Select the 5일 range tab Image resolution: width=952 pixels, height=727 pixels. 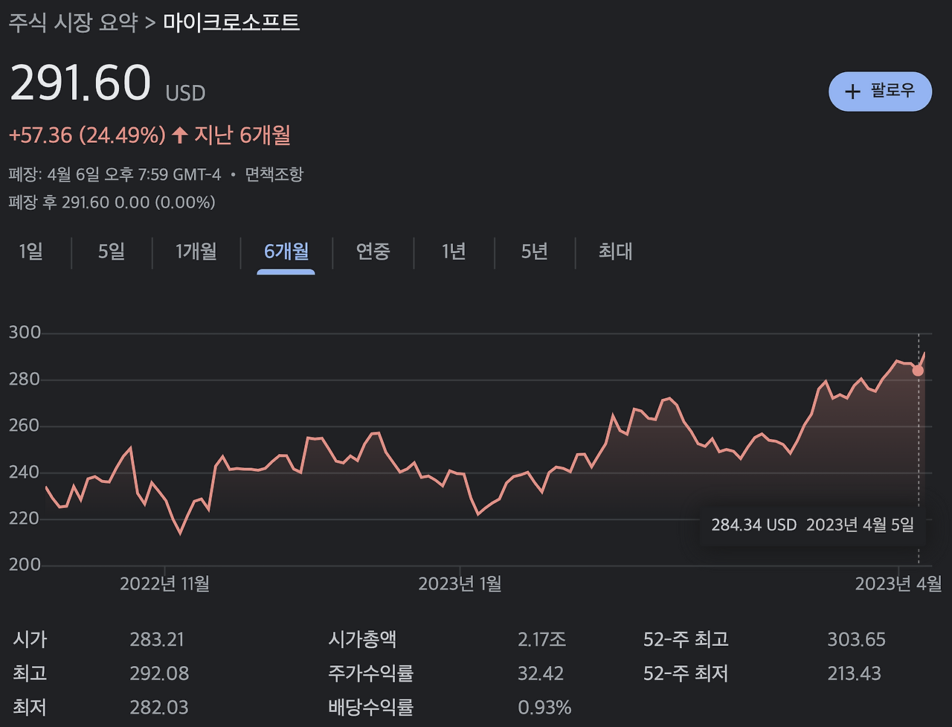click(x=112, y=252)
